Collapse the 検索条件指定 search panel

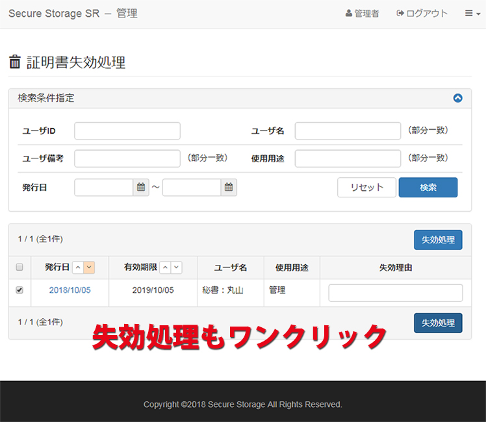pos(457,99)
